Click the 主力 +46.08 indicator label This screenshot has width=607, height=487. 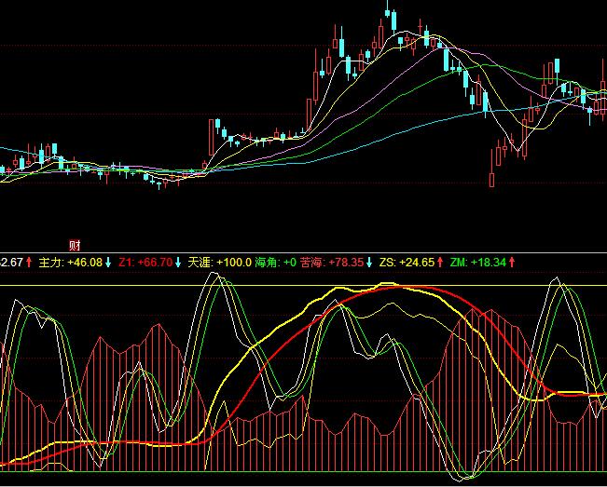pos(70,264)
